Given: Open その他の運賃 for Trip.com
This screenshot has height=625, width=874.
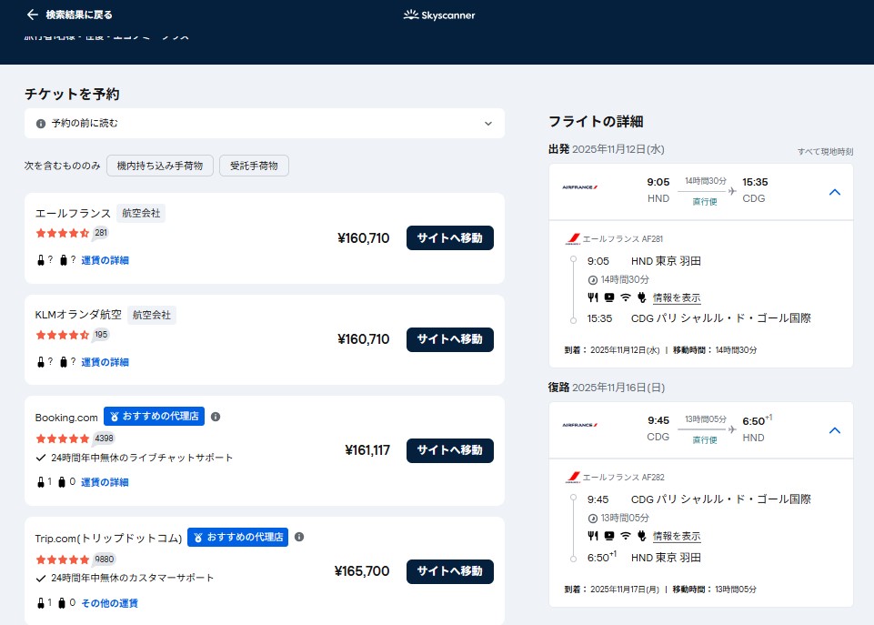Looking at the screenshot, I should click(x=109, y=603).
